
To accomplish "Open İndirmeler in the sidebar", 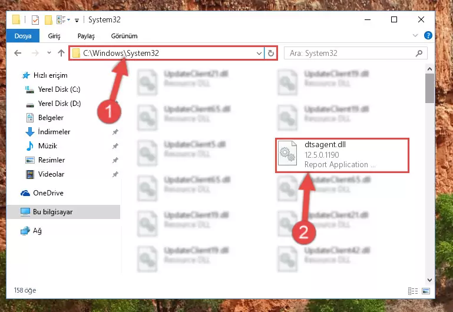I will point(48,132).
